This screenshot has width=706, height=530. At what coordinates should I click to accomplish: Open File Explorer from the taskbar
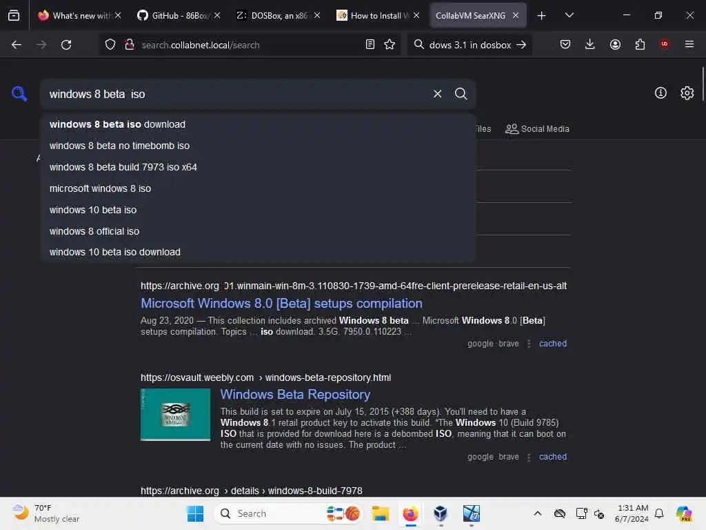pos(381,513)
